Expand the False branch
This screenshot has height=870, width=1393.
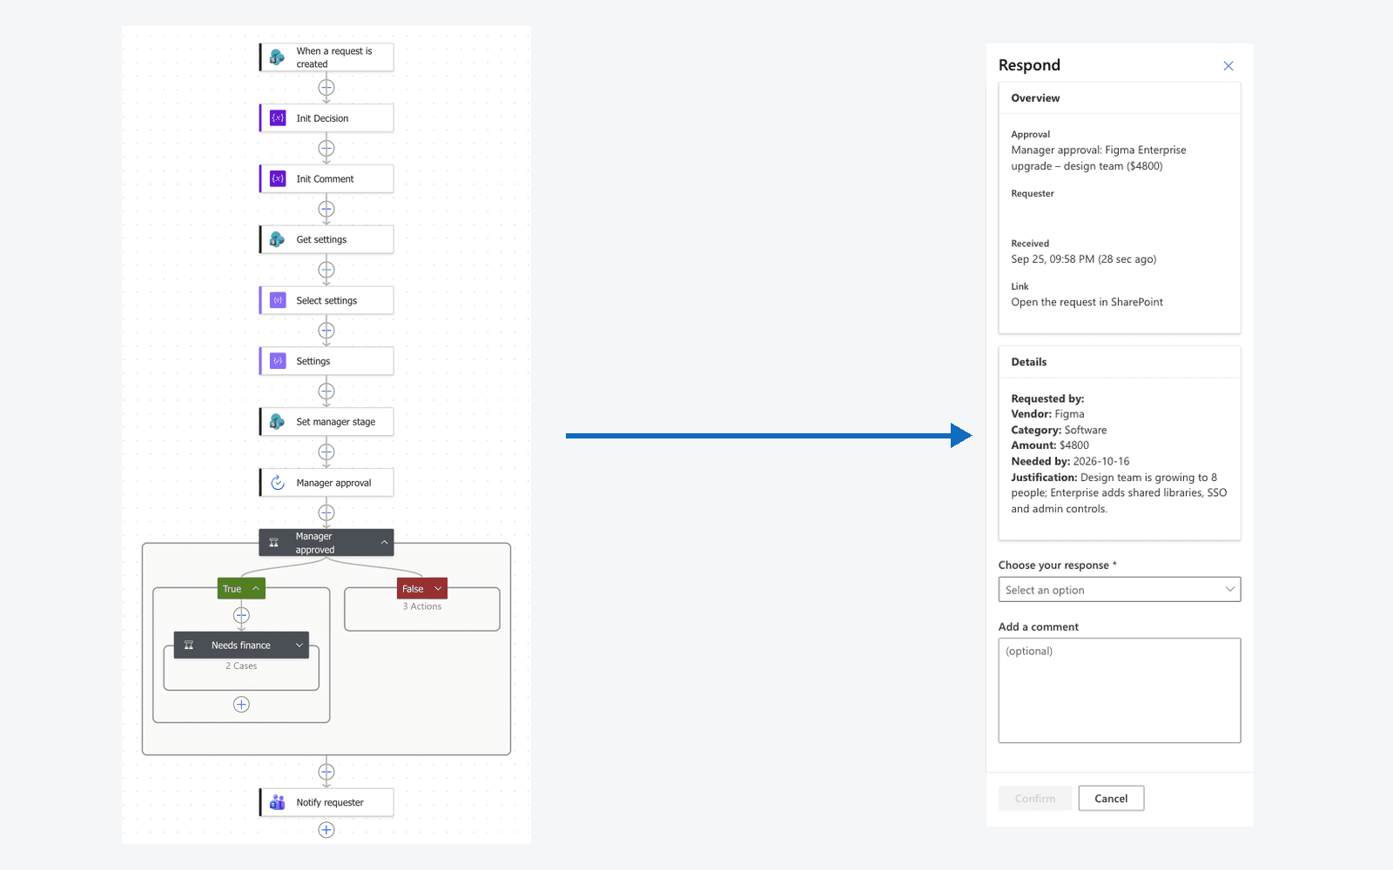coord(438,589)
